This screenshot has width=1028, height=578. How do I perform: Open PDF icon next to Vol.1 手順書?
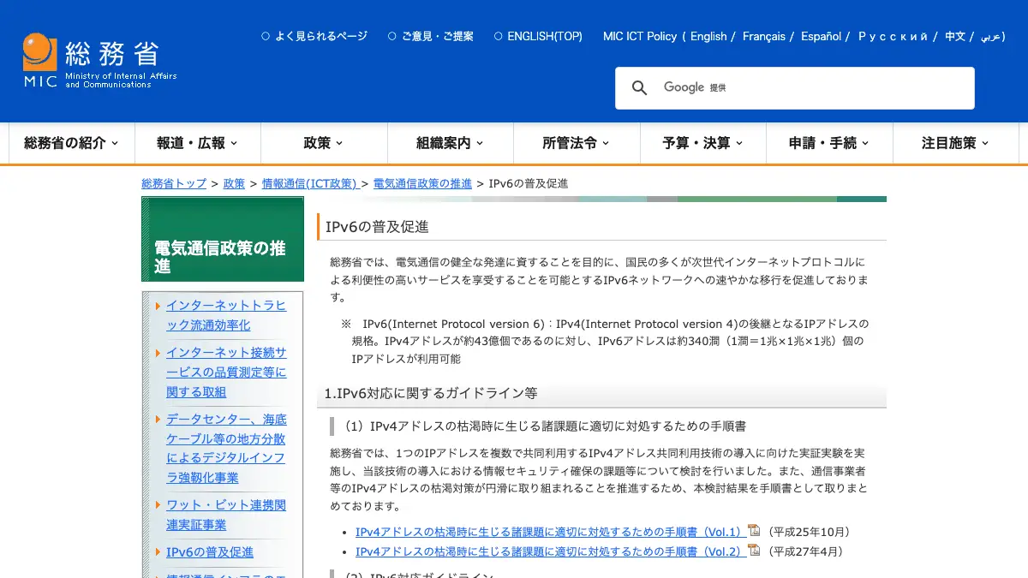tap(754, 531)
